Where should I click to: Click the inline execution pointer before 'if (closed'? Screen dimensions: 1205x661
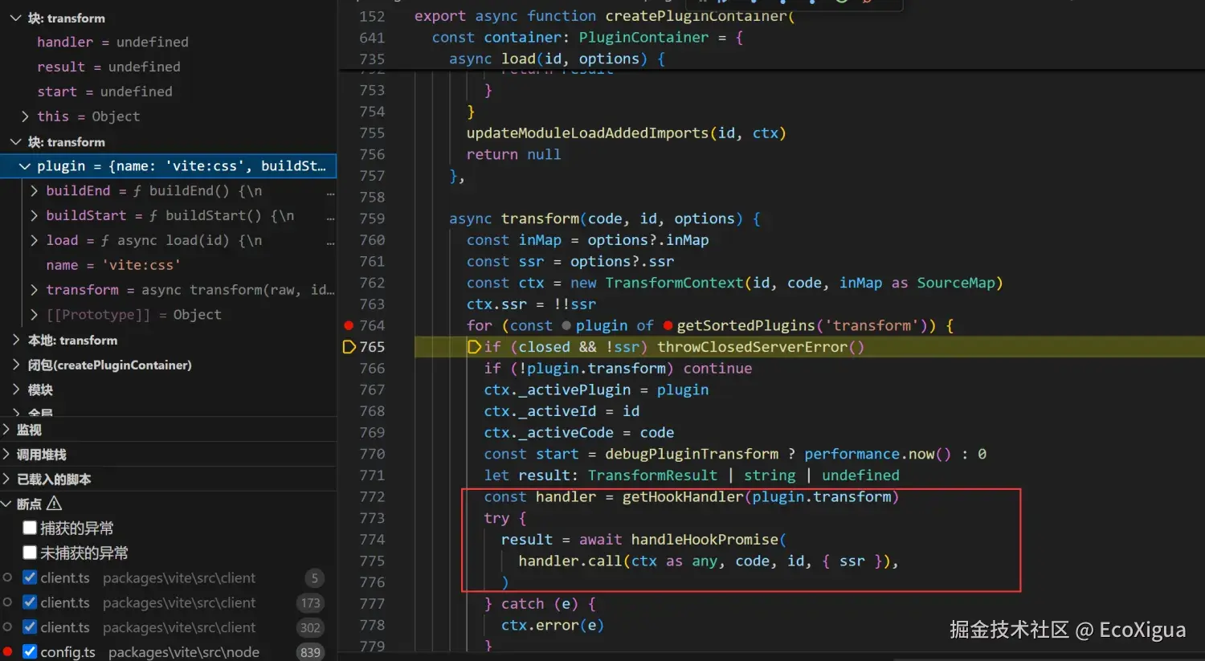pyautogui.click(x=474, y=347)
